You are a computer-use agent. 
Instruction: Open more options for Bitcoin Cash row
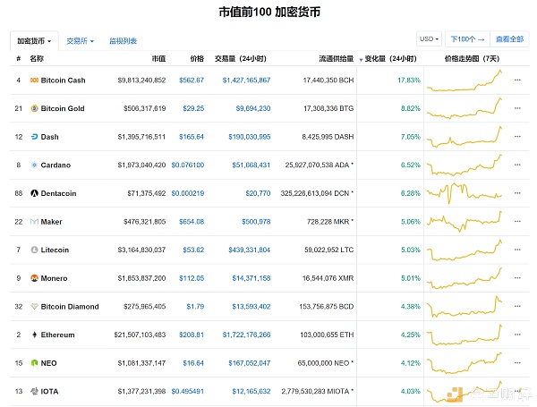[x=517, y=80]
